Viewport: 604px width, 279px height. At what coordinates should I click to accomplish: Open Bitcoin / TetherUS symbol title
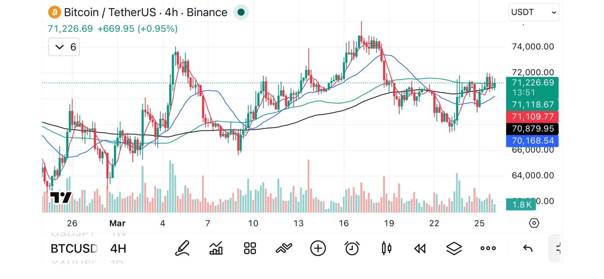[146, 12]
